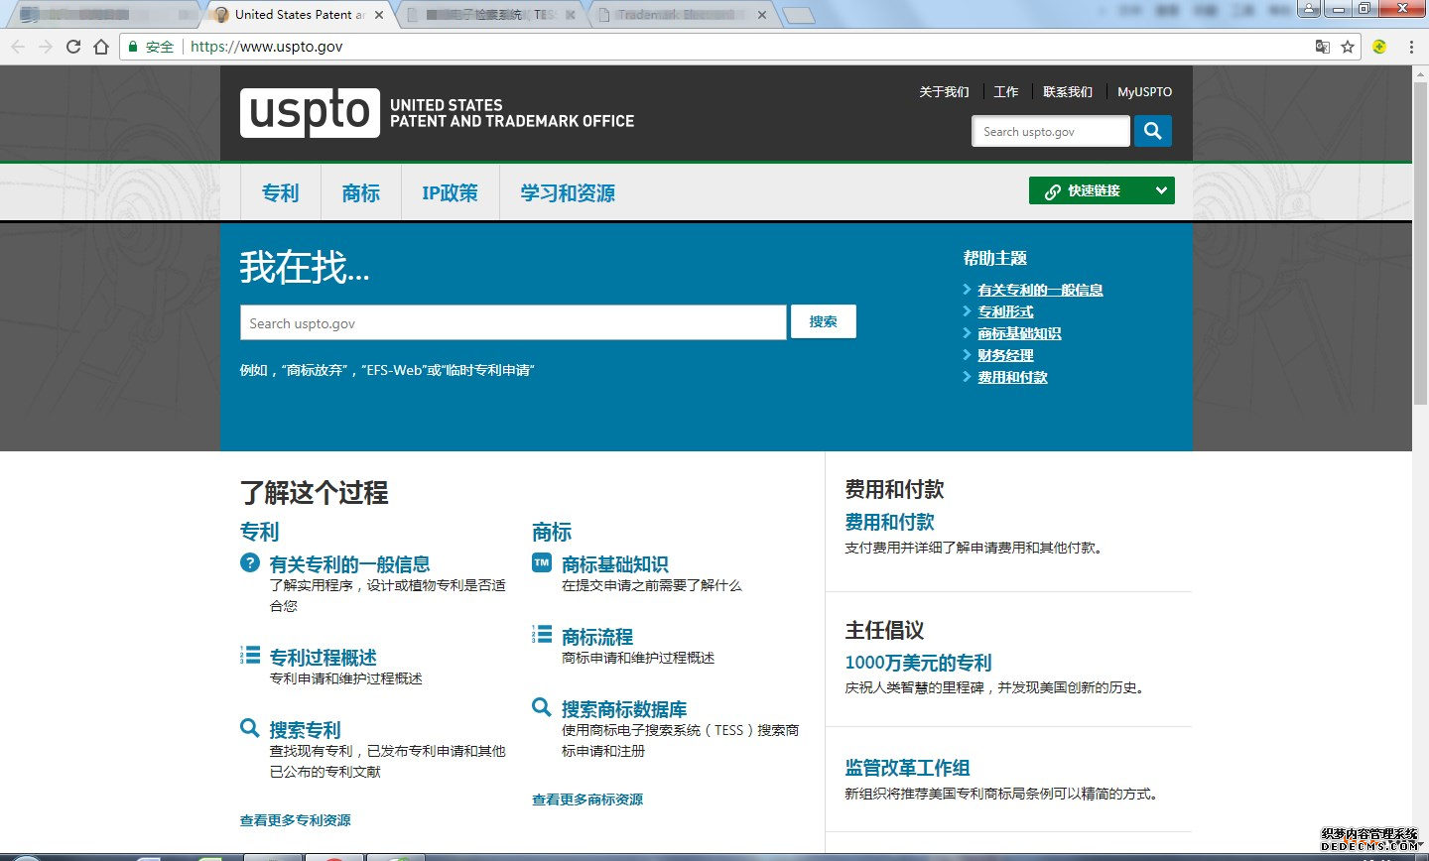Open the 学习和资源 navigation menu
The width and height of the screenshot is (1429, 861).
[568, 193]
